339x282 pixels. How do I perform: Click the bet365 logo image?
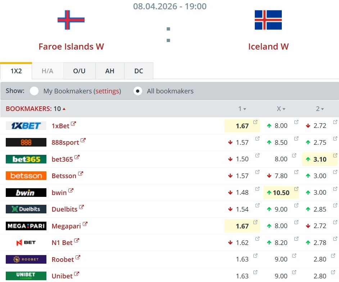pos(26,159)
